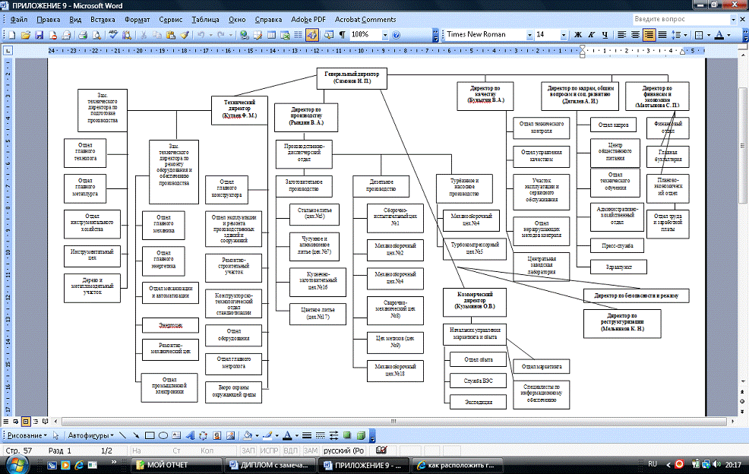Insert a hyperlink via globe icon
The width and height of the screenshot is (749, 474).
244,35
